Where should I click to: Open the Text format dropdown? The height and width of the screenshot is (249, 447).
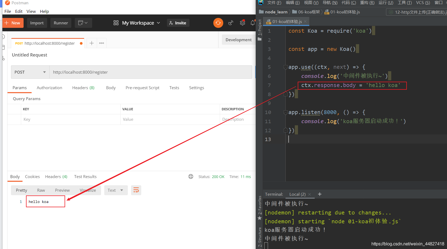(116, 190)
